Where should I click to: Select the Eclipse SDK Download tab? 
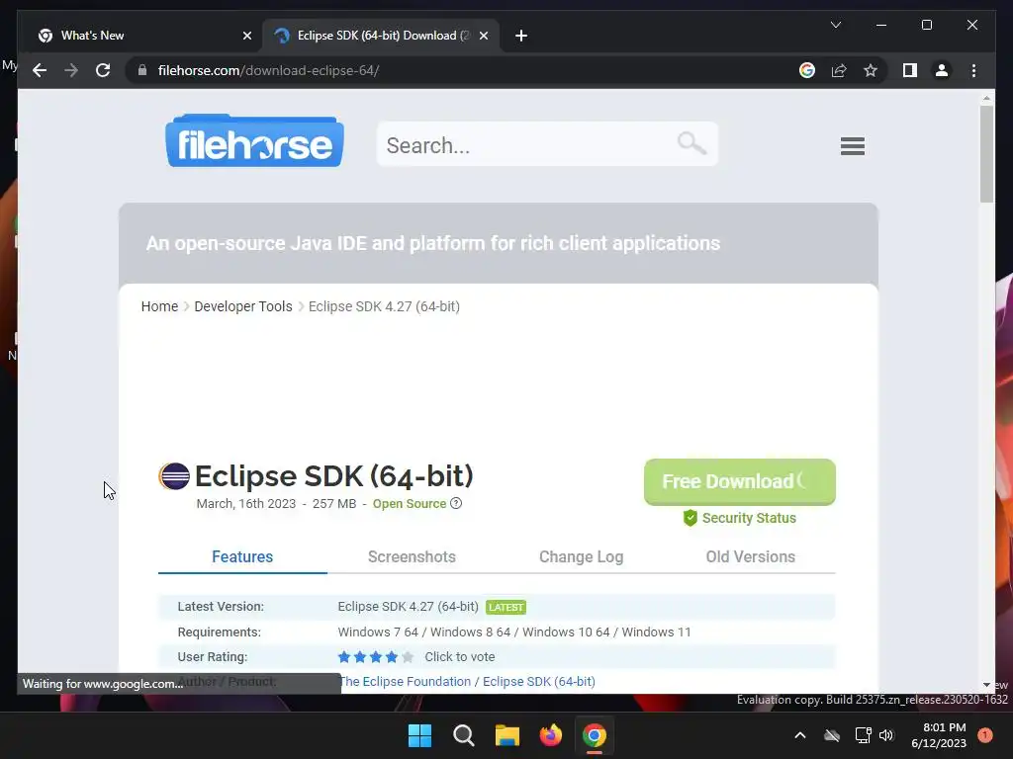(x=380, y=36)
